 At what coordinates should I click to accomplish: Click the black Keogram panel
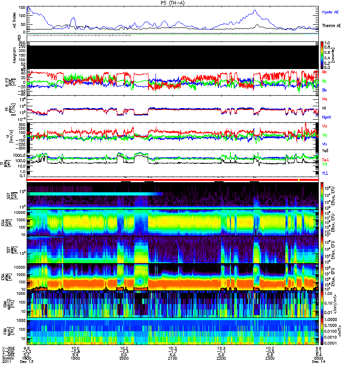(x=172, y=57)
